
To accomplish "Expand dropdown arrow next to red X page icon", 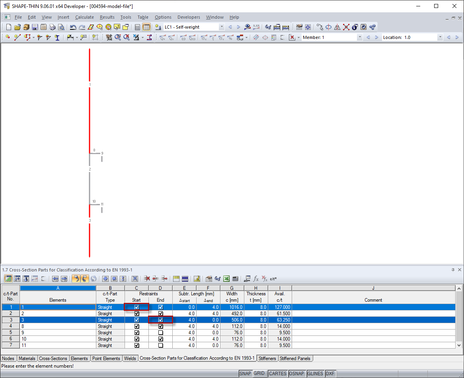I will (298, 37).
